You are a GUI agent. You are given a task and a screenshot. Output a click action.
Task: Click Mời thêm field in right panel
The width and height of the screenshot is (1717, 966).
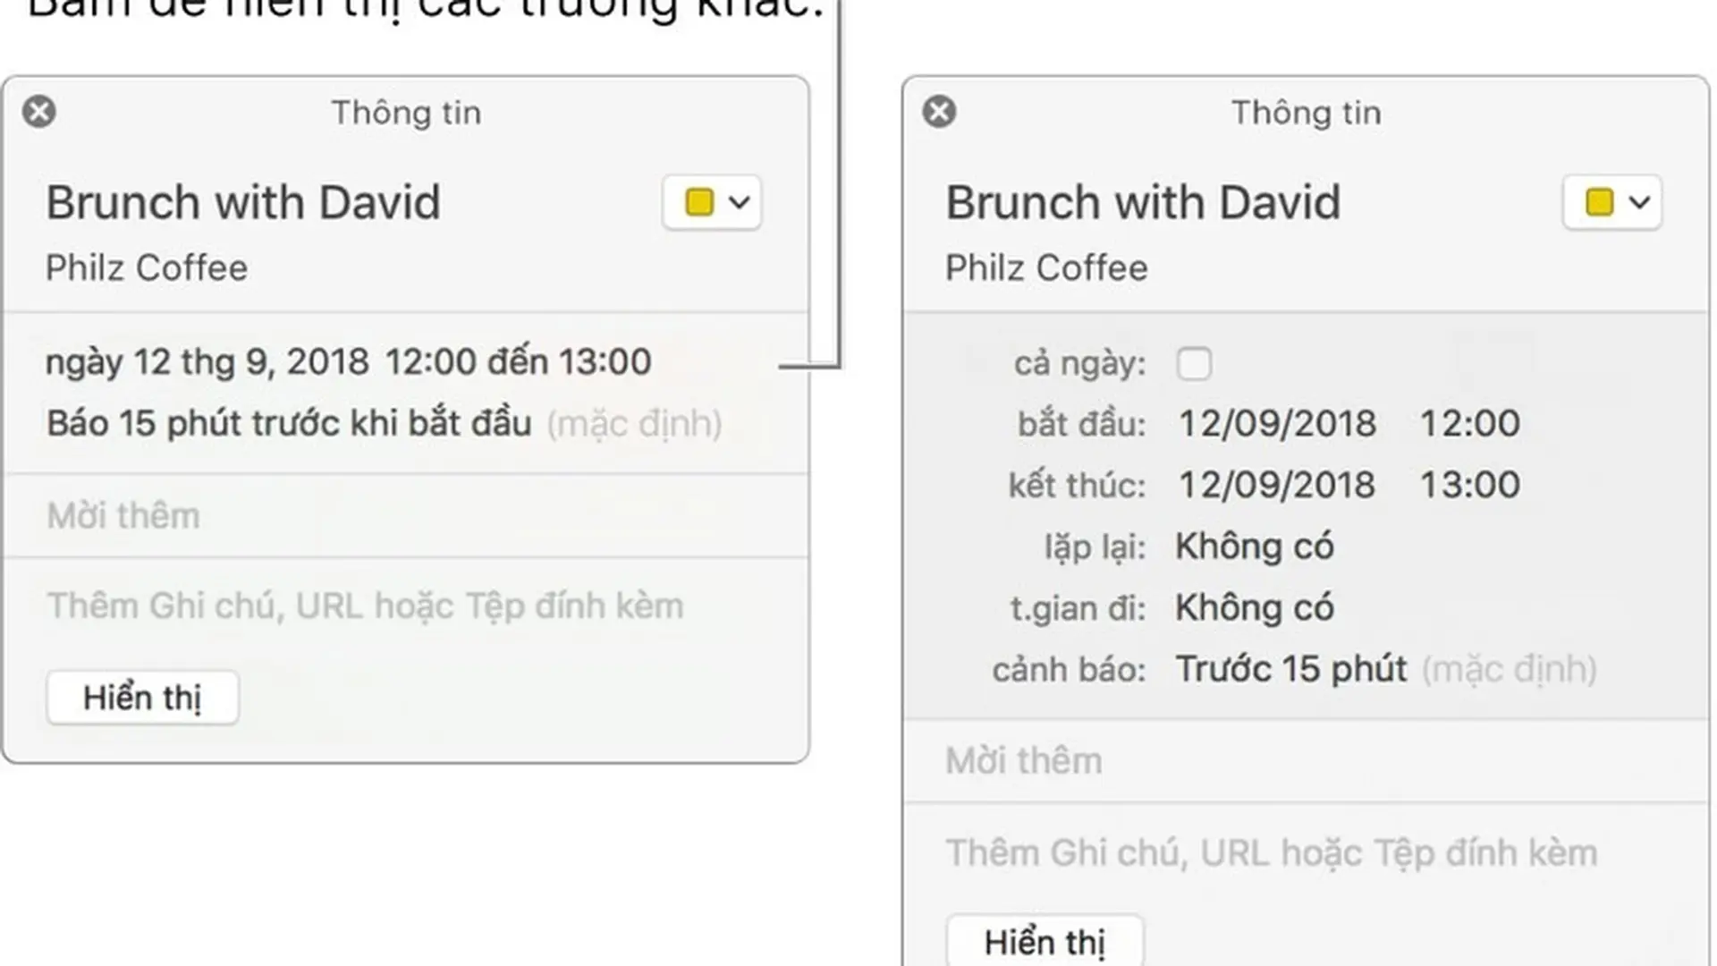pyautogui.click(x=1306, y=761)
